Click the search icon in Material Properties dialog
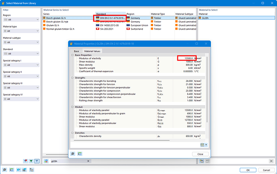Viewport: 277px width, 174px height. [x=73, y=154]
